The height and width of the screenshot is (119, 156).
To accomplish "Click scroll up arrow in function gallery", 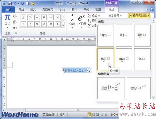I will click(153, 21).
